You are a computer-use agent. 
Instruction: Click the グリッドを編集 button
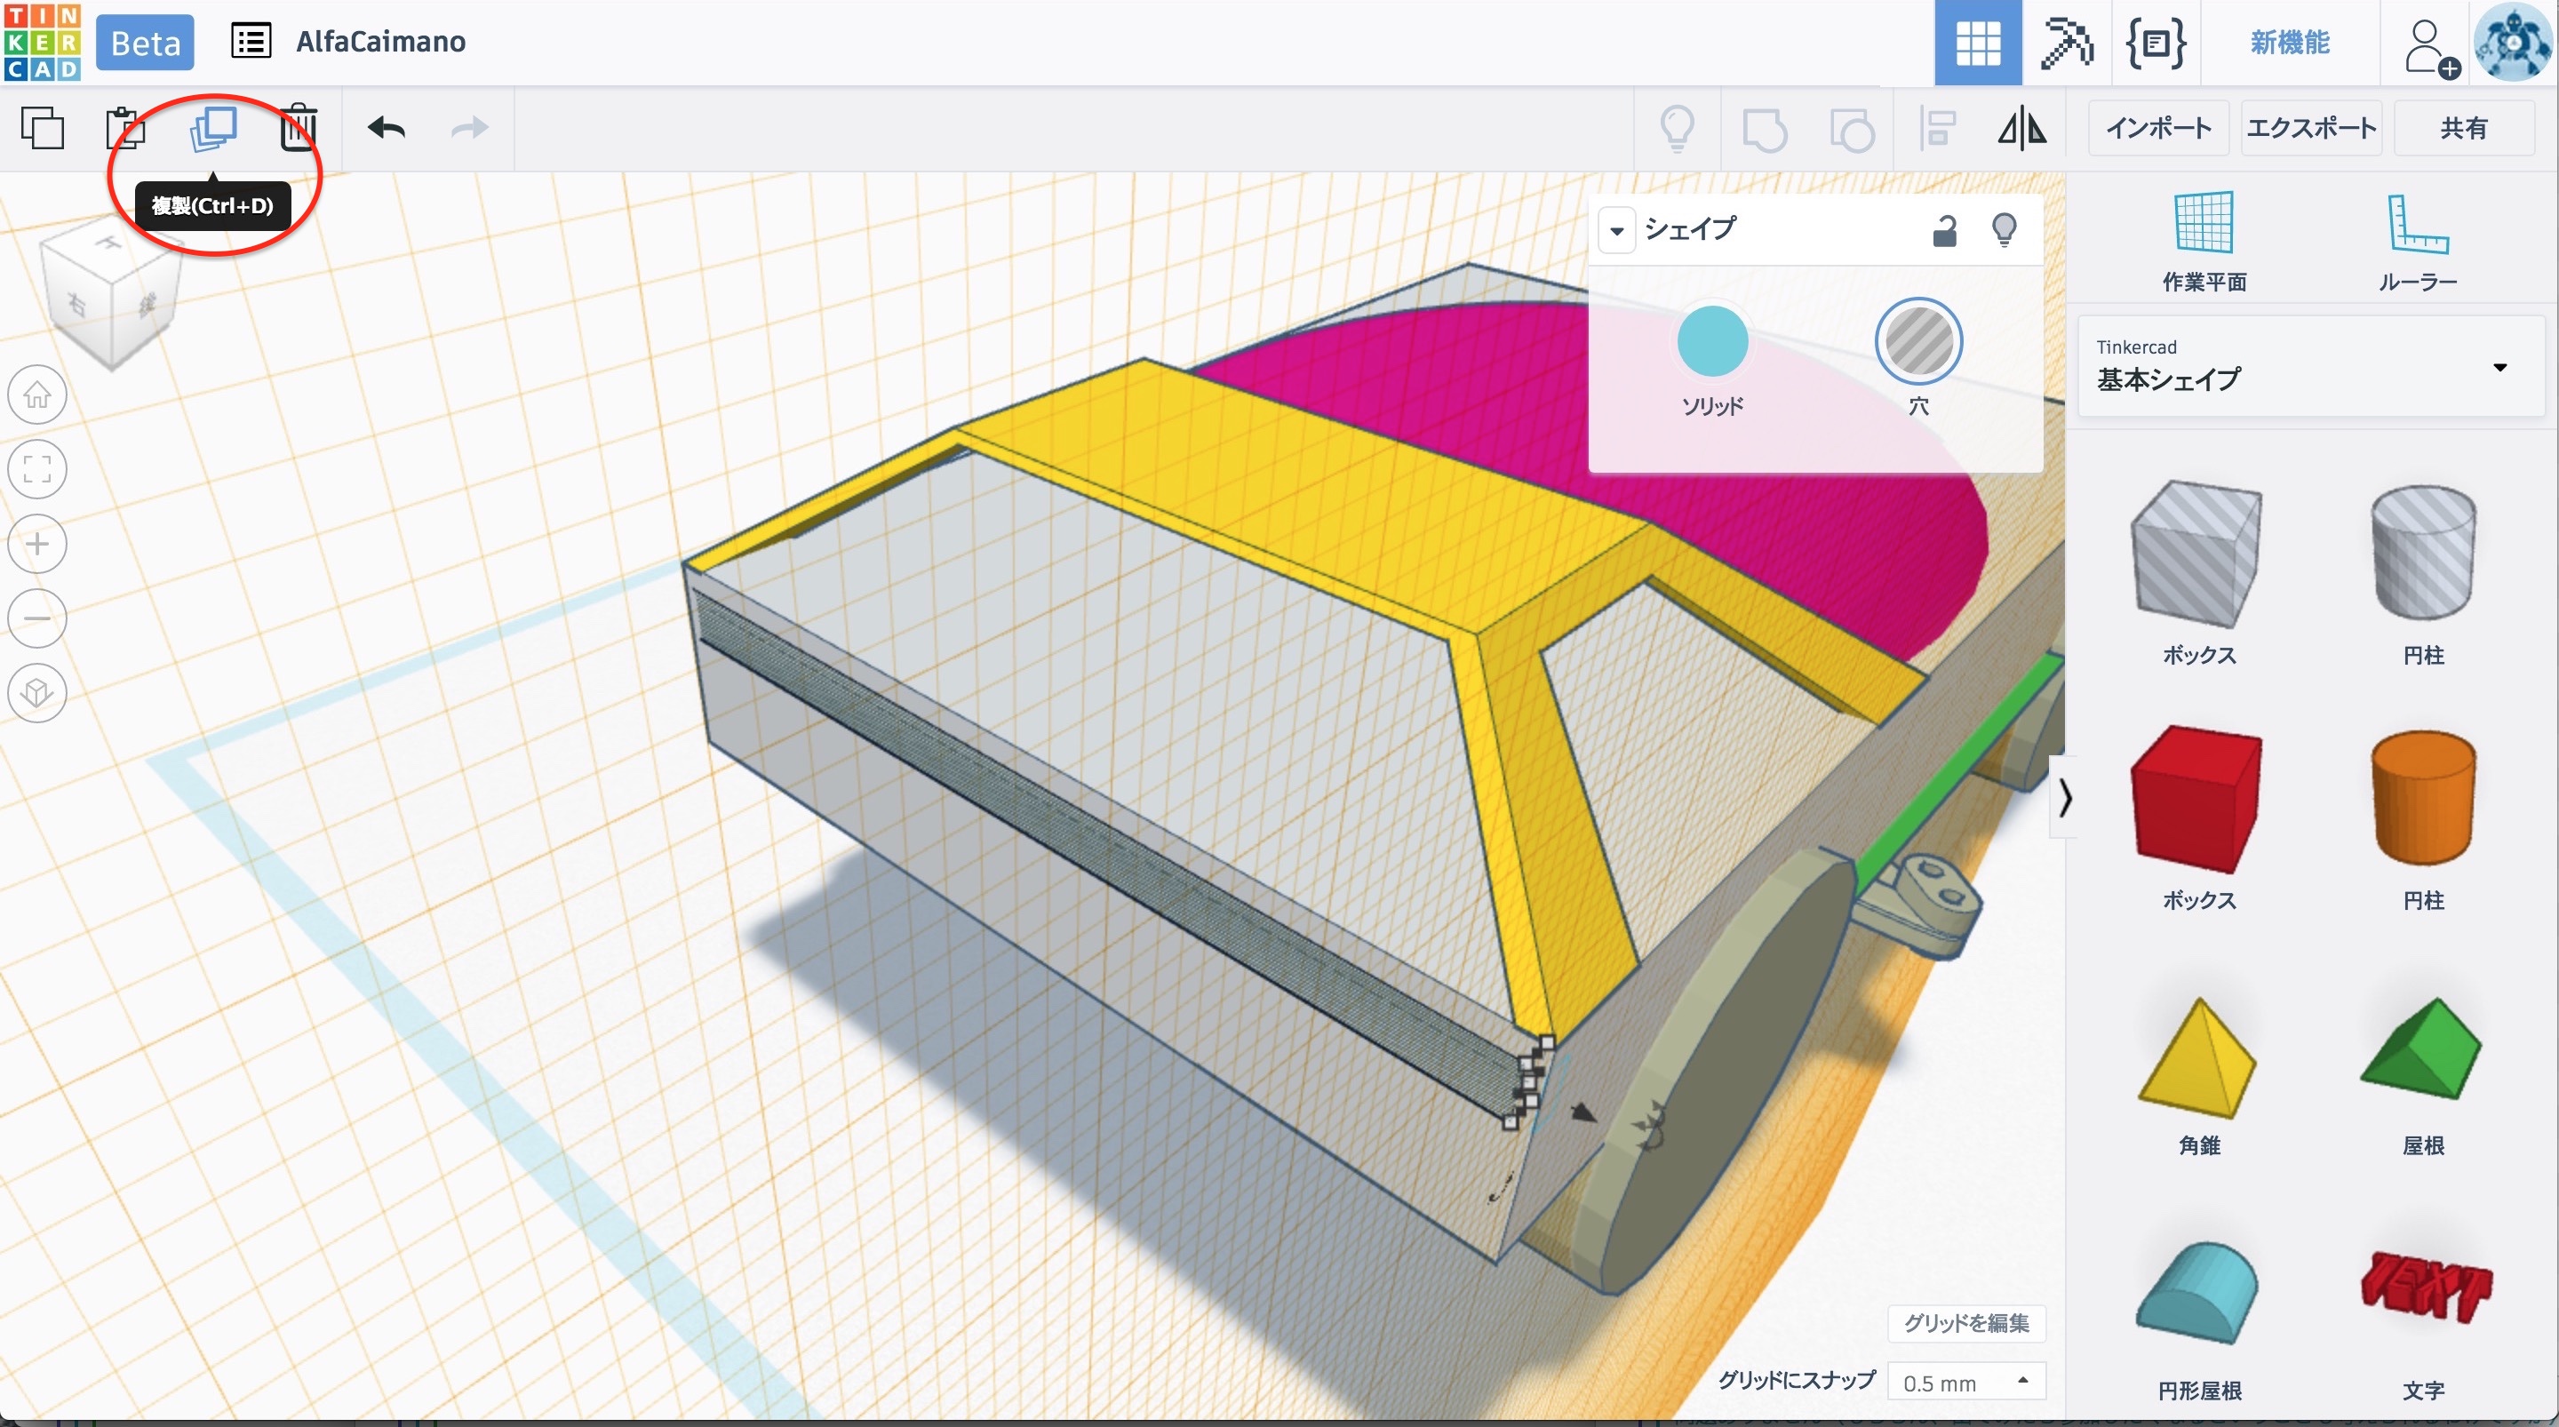(x=1966, y=1323)
